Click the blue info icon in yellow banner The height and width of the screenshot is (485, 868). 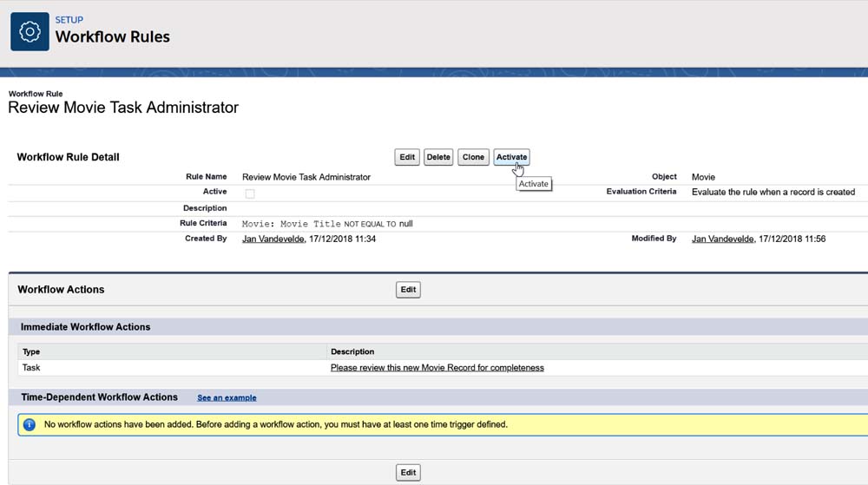30,424
